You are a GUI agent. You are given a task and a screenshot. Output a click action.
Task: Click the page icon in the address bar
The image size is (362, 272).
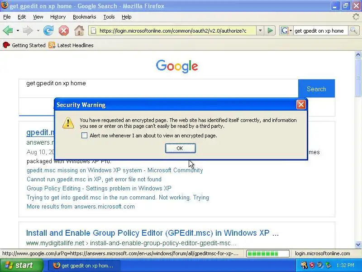(x=93, y=30)
